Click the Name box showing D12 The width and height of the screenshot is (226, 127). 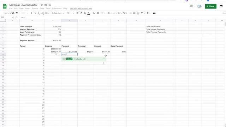(x=6, y=17)
